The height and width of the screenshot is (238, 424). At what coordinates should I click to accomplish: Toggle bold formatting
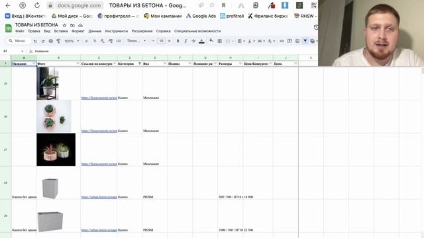tap(178, 41)
